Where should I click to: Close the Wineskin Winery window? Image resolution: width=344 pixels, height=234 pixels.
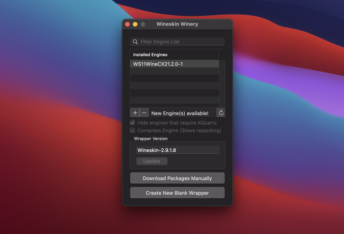[x=127, y=24]
